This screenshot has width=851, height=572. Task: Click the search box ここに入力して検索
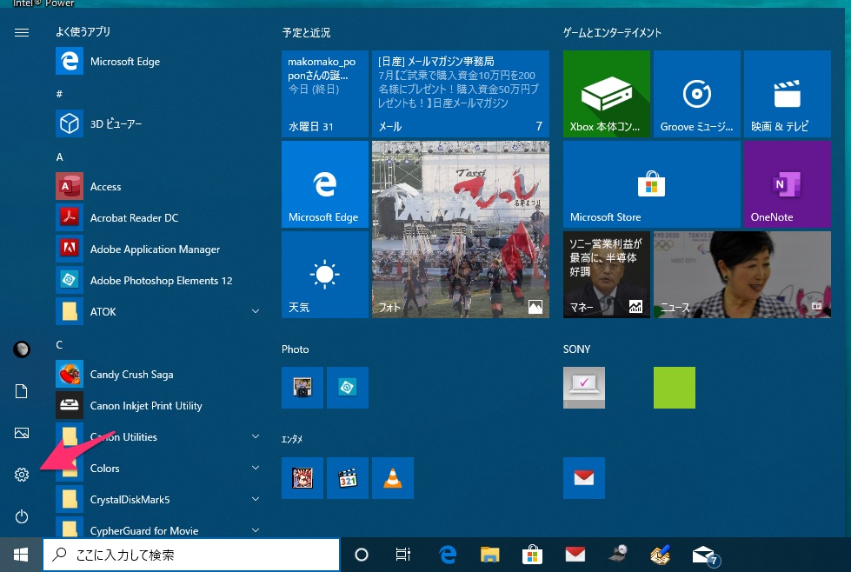tap(191, 555)
